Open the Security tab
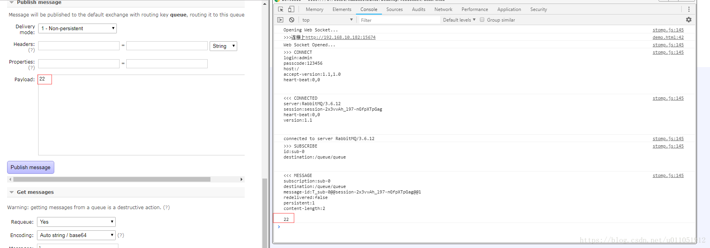Image resolution: width=710 pixels, height=248 pixels. point(538,9)
